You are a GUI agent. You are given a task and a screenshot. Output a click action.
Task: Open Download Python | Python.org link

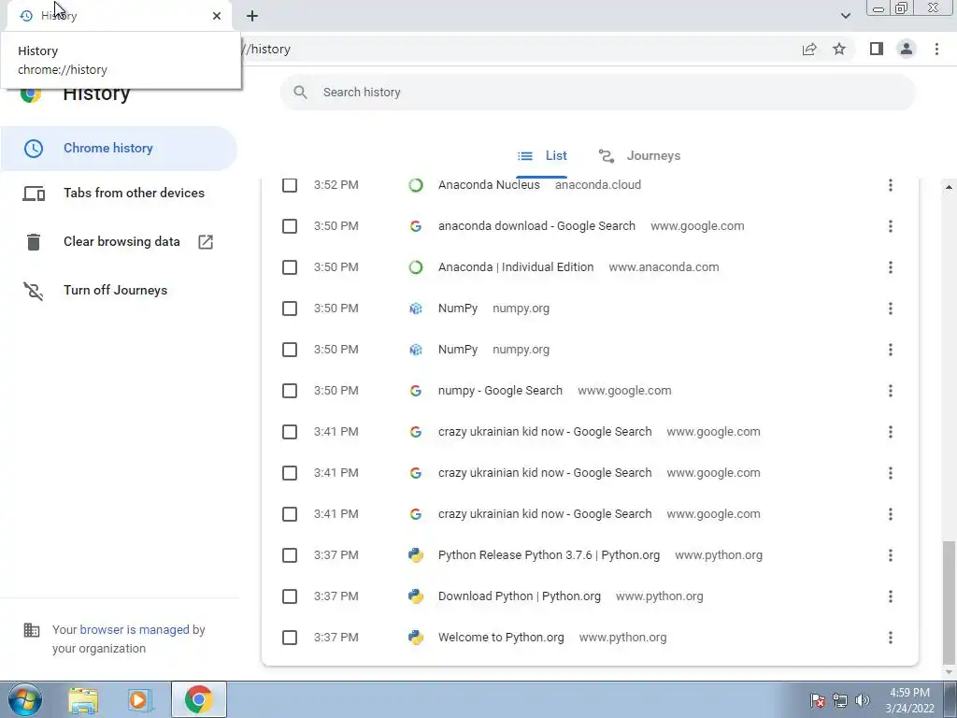pyautogui.click(x=520, y=596)
